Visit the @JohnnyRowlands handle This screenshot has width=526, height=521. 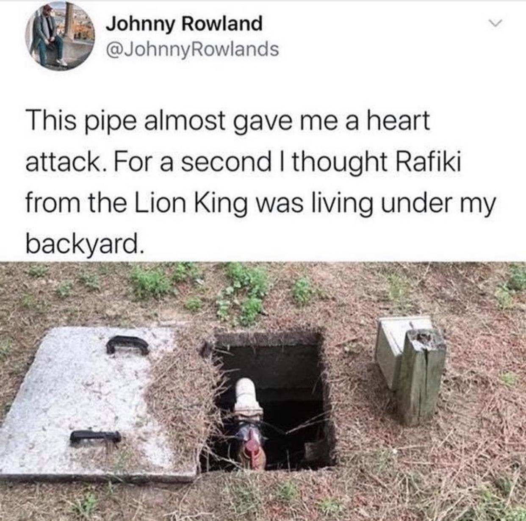pyautogui.click(x=192, y=50)
